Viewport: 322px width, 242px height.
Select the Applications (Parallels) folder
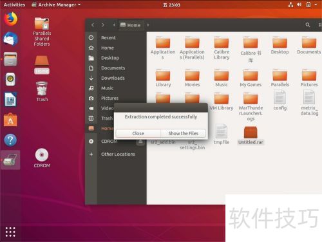(192, 48)
